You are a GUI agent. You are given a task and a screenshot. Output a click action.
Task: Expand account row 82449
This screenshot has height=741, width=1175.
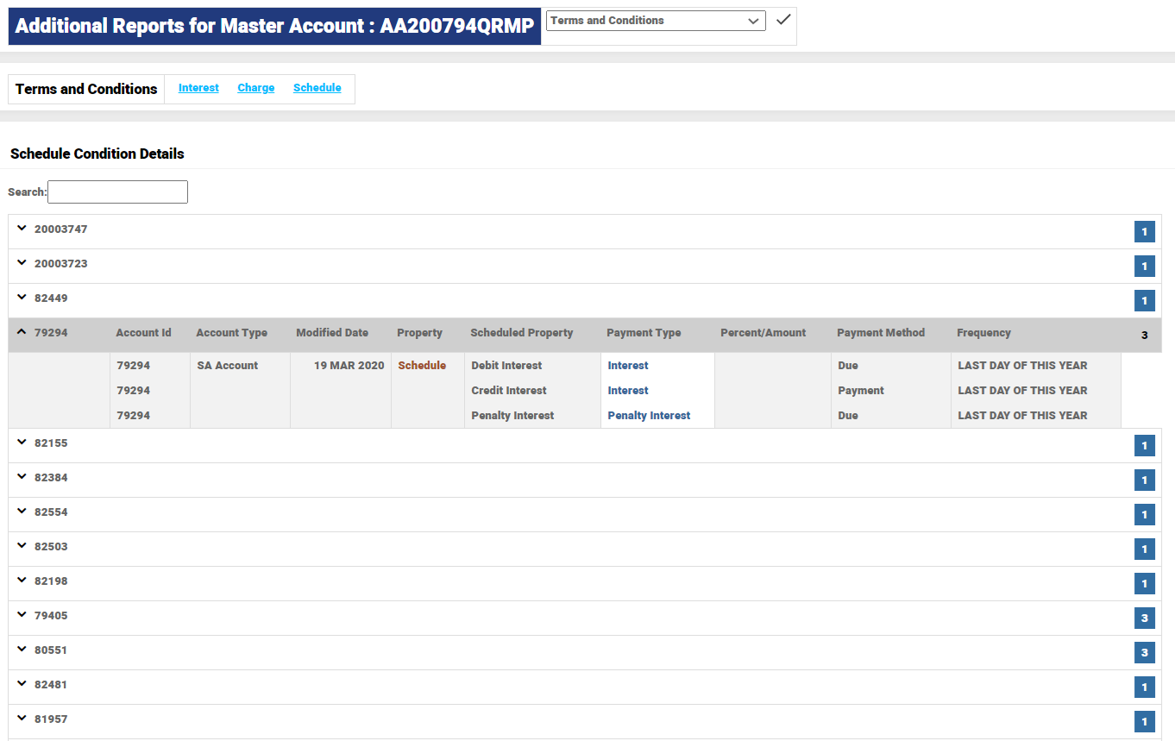pyautogui.click(x=22, y=298)
